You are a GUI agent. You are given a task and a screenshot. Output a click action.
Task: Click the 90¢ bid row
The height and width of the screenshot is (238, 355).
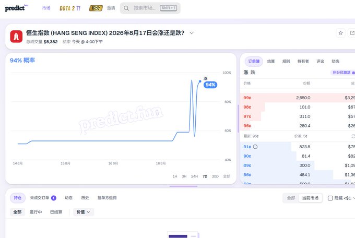coord(298,156)
